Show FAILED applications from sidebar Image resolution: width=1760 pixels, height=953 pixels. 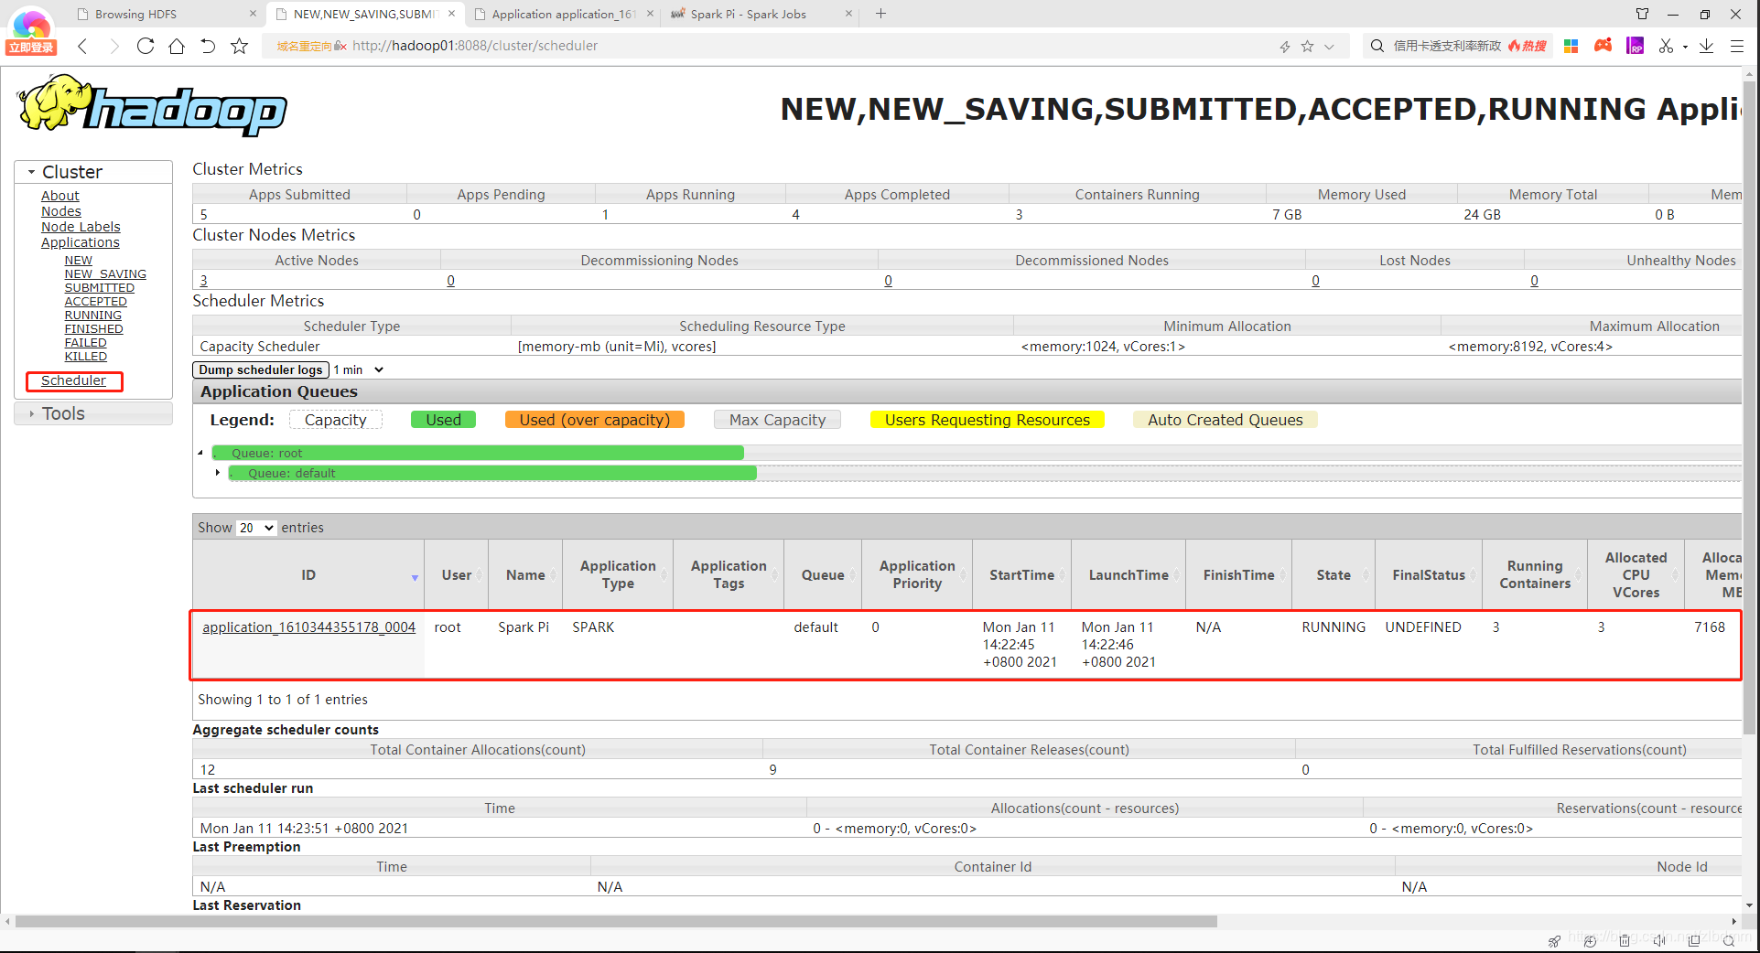85,343
